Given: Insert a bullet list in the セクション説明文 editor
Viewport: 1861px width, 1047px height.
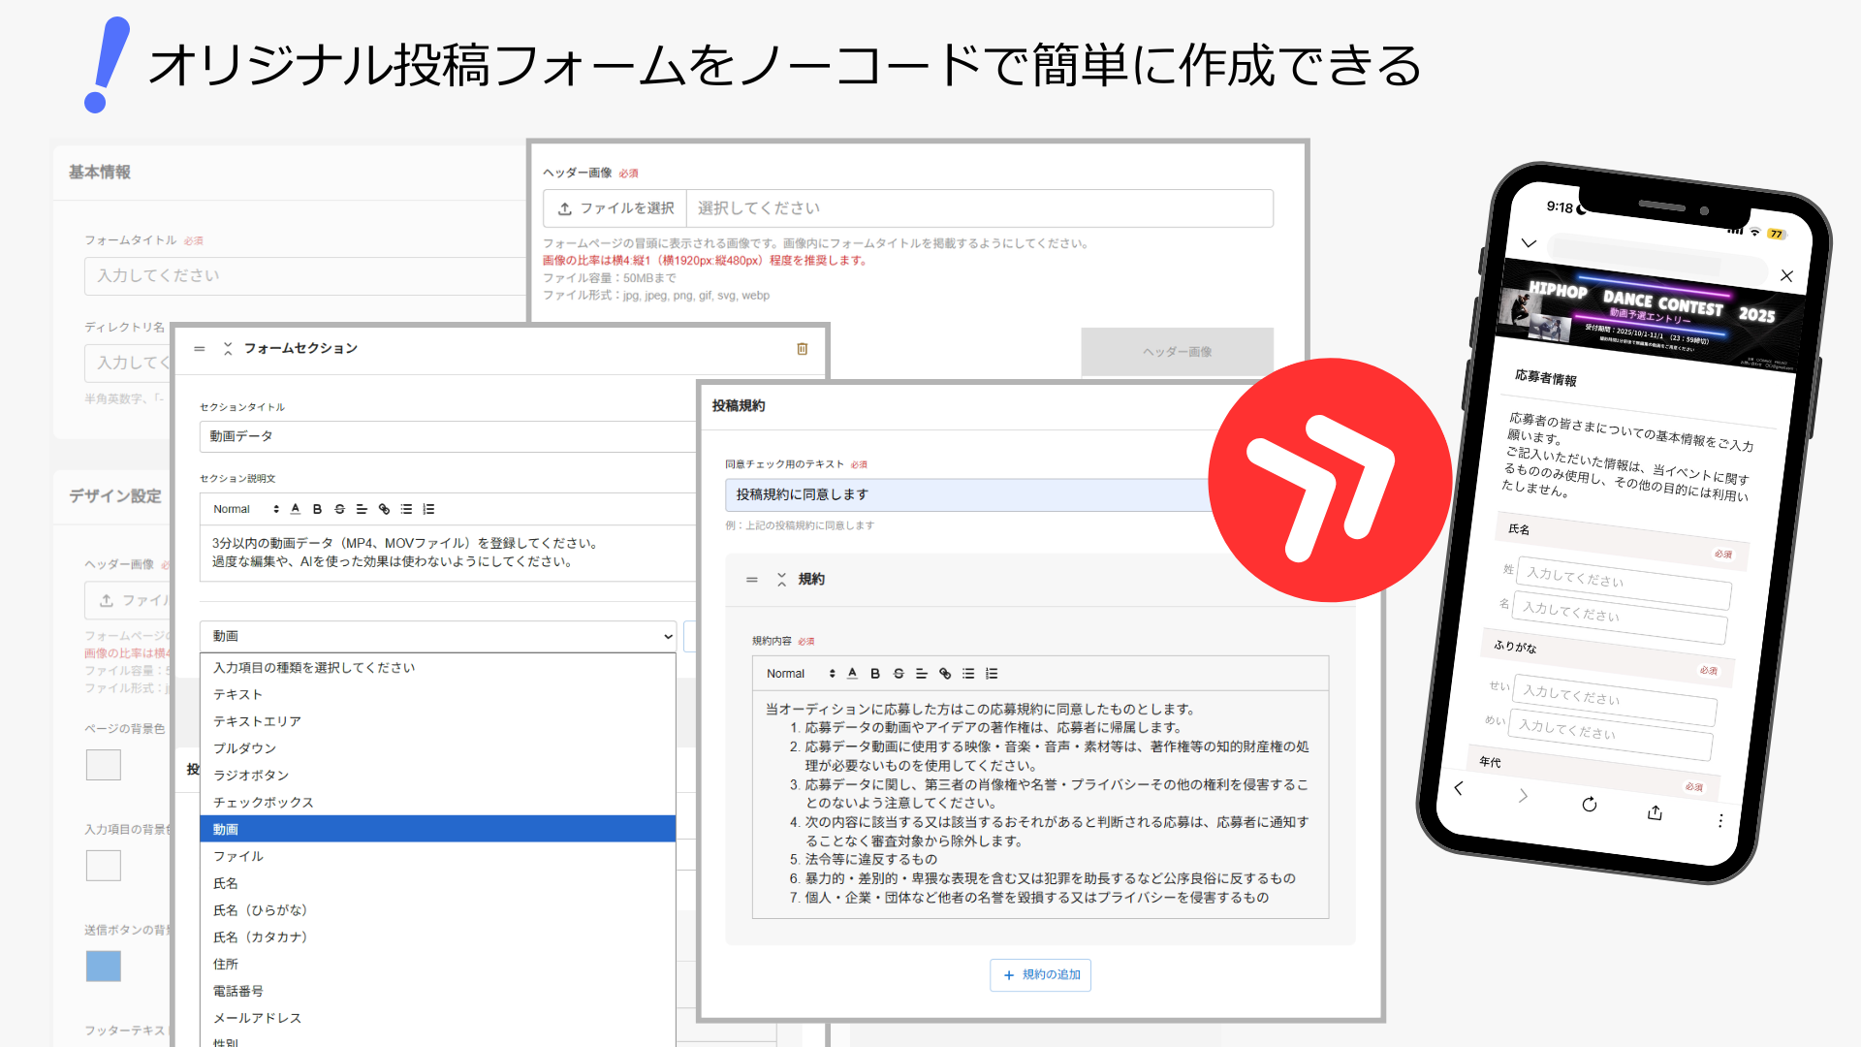Looking at the screenshot, I should point(406,508).
